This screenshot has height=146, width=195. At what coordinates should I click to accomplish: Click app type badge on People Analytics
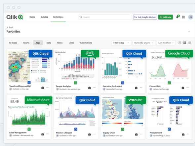76,83
